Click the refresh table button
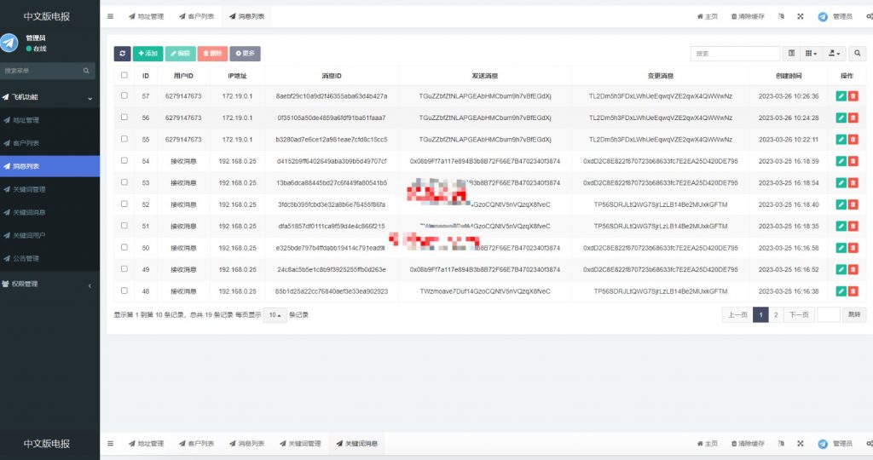Viewport: 873px width, 460px height. tap(122, 54)
